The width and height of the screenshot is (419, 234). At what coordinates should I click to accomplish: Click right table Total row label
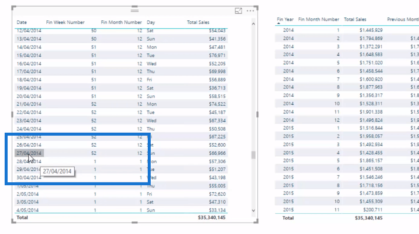(288, 218)
